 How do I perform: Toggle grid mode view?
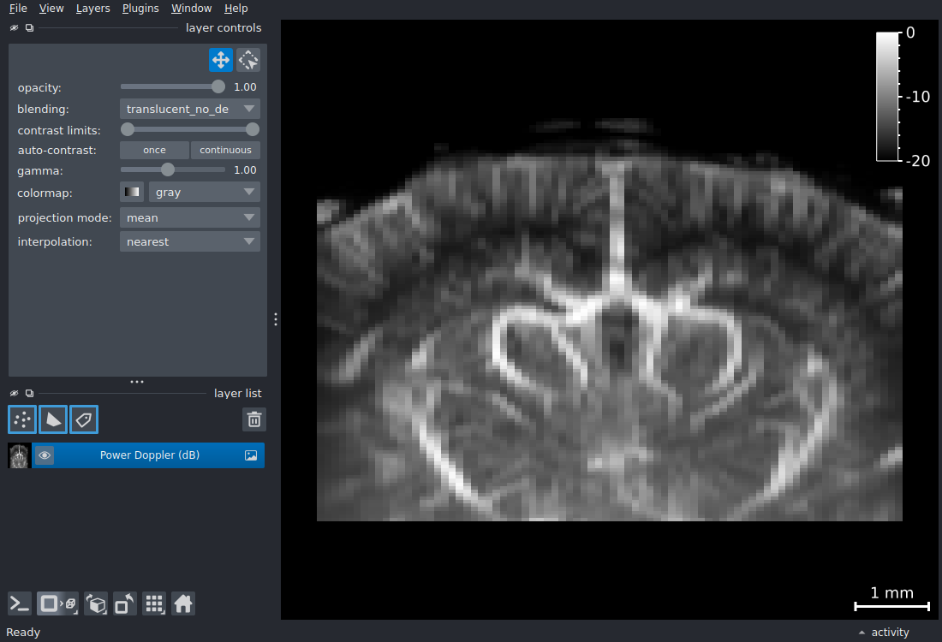(x=154, y=603)
